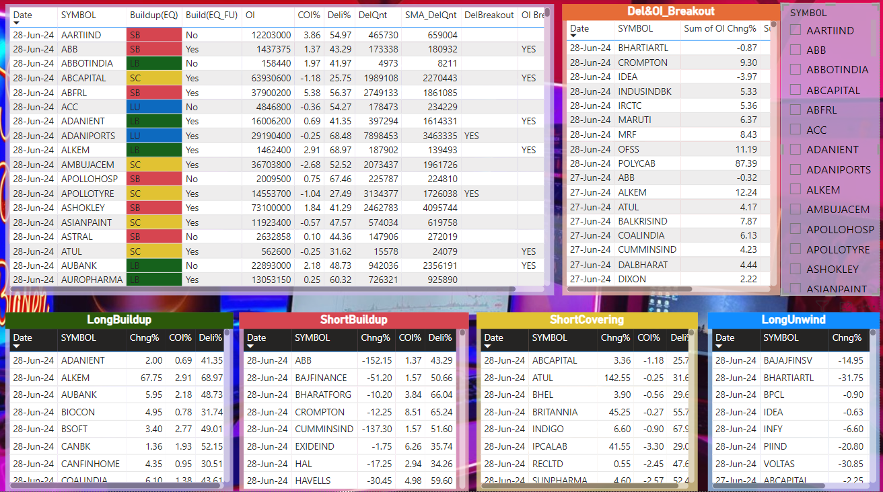Click blue LU cell in ACC row
This screenshot has height=492, width=883.
point(154,107)
